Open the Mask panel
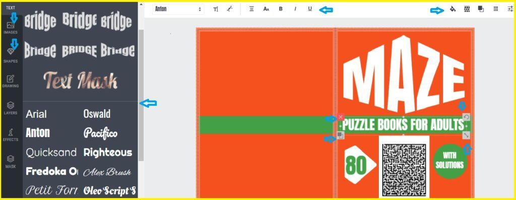The width and height of the screenshot is (516, 200). click(x=11, y=162)
